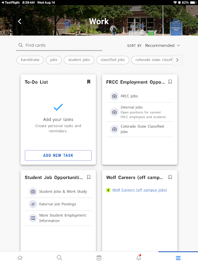
Task: Filter by classified jobs tag
Action: pos(112,60)
